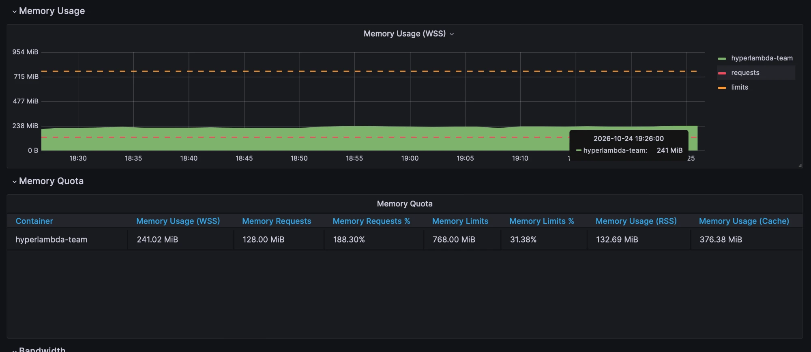Click the 954 MiB y-axis label

coord(25,52)
